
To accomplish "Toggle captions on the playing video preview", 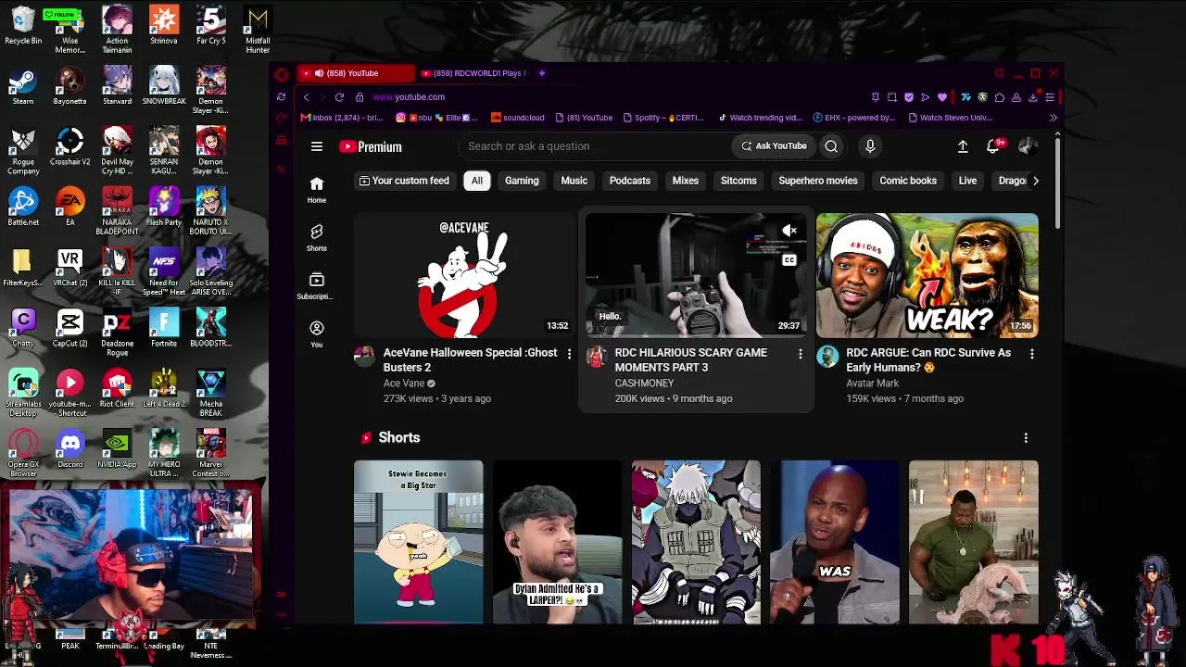I will point(789,260).
